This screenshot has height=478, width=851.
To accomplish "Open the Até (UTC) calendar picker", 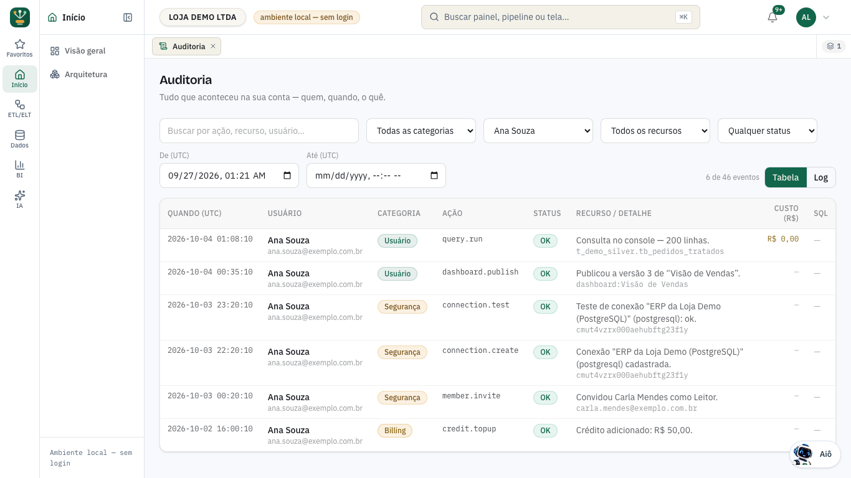I will (434, 176).
